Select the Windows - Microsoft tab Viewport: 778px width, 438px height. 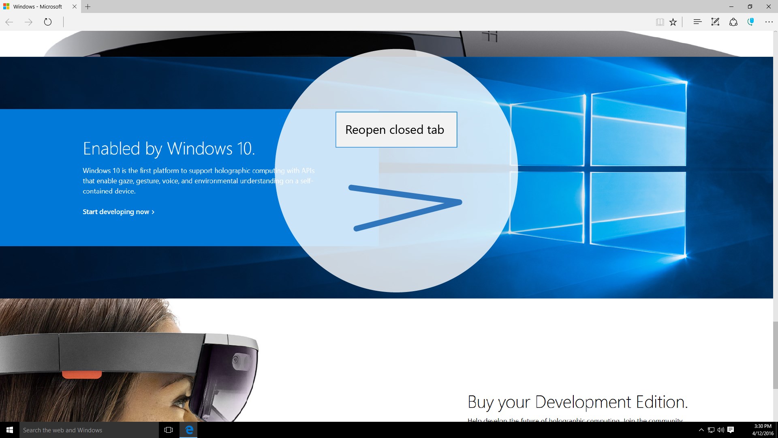[37, 6]
